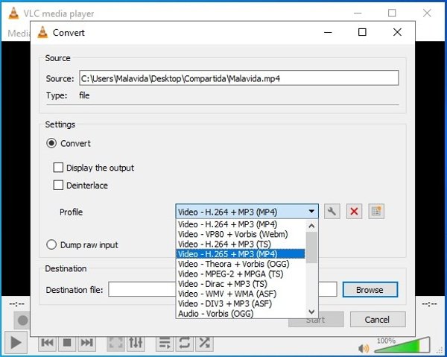Choose Video - Theora + Vorbis (OGG)
This screenshot has width=447, height=357.
[x=241, y=264]
